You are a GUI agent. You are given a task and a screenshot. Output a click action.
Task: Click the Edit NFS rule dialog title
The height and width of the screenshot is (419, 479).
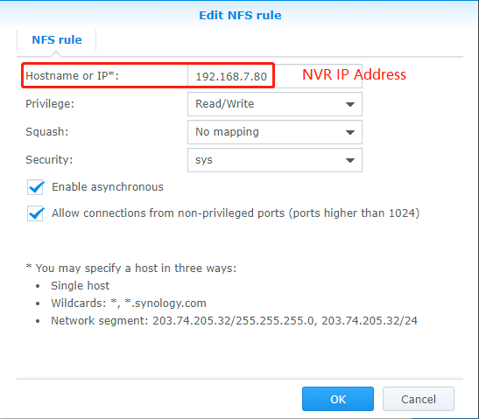click(x=240, y=15)
